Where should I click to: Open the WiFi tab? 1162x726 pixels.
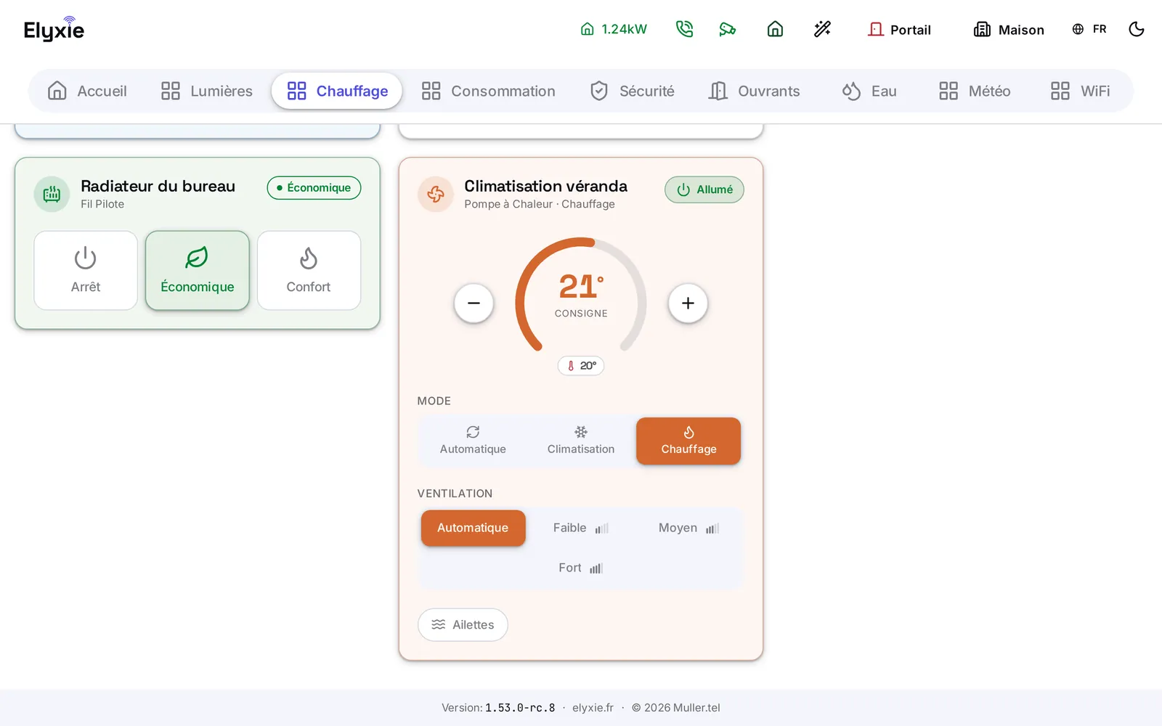pyautogui.click(x=1081, y=91)
